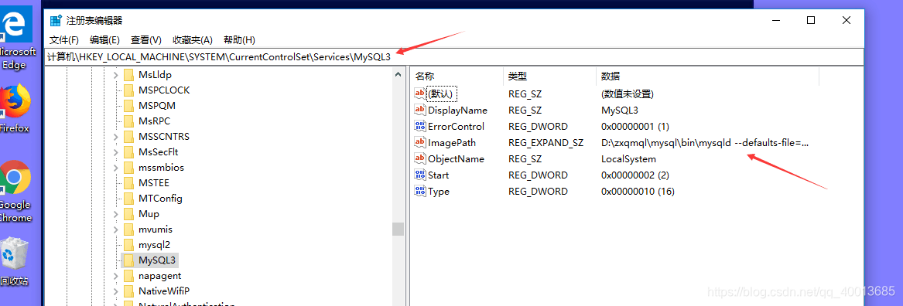Click the binary icon beside Start
Screen dimensions: 903x306
pyautogui.click(x=420, y=175)
